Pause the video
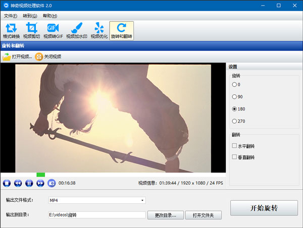303x228 pixels. pos(29,183)
